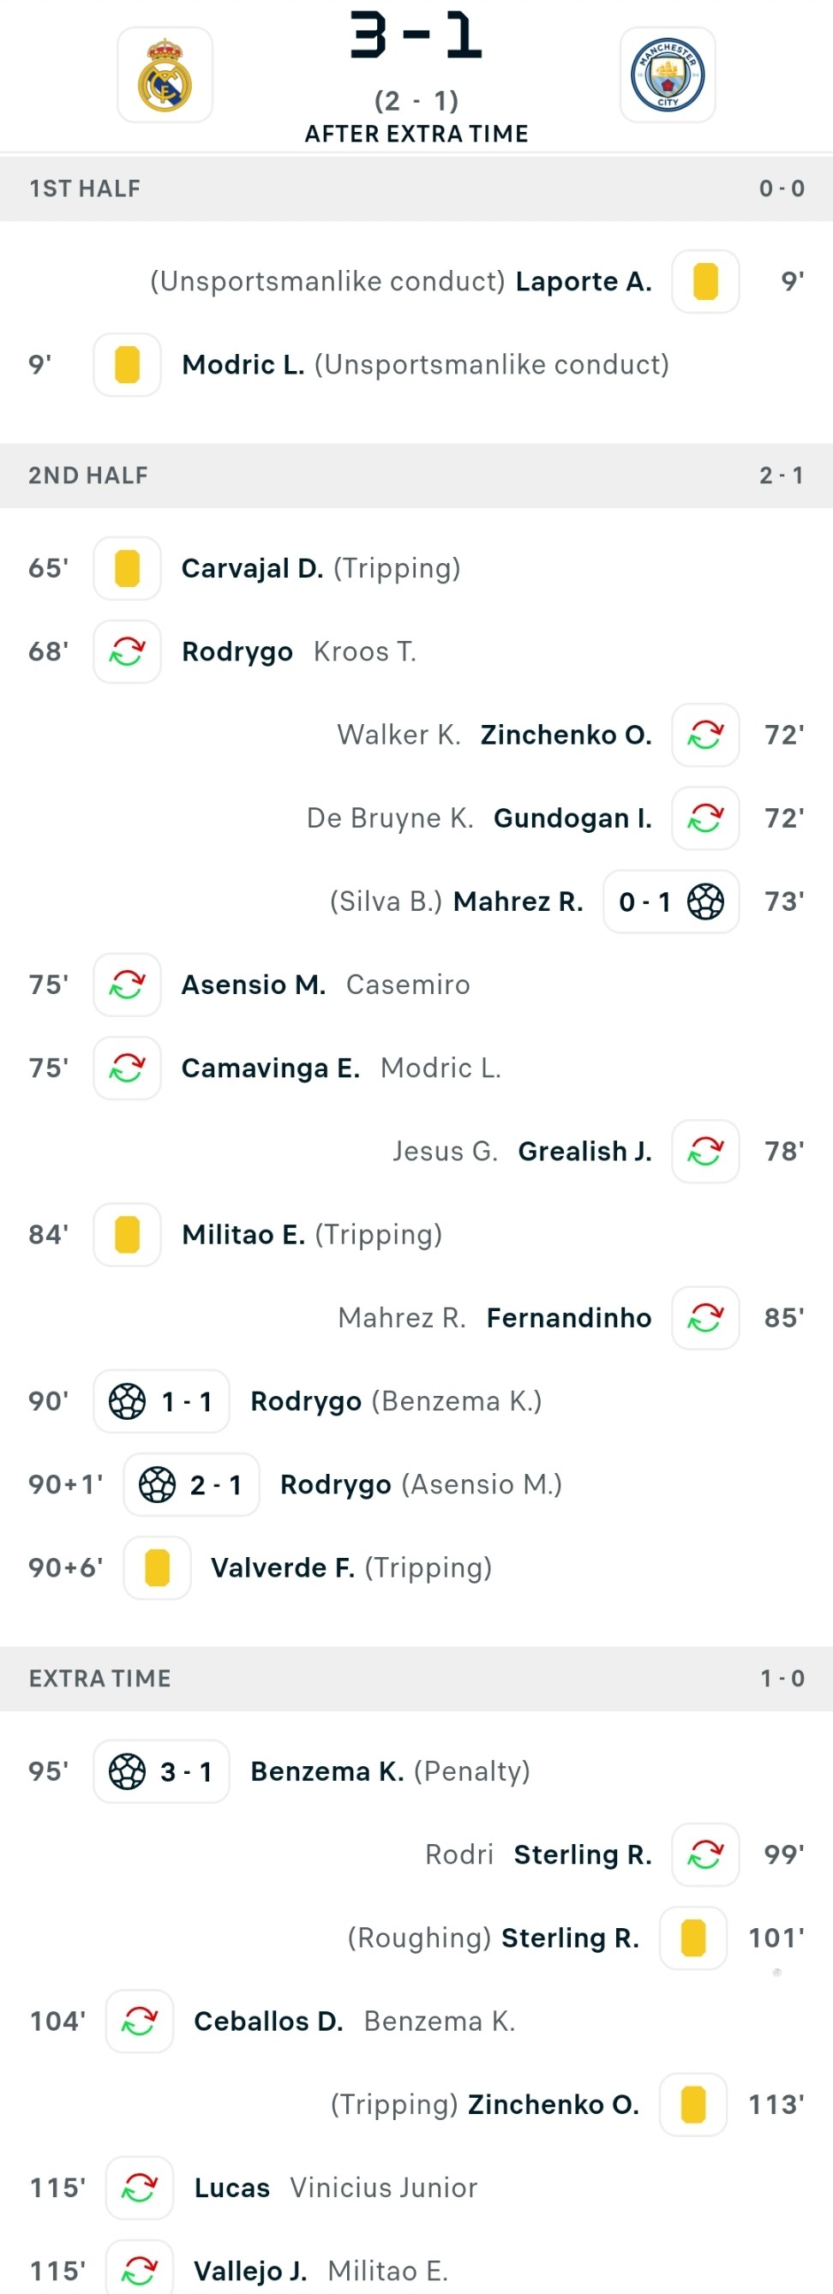The width and height of the screenshot is (833, 2294).
Task: Tap the yellow card icon for Sterling R.
Action: point(693,1938)
